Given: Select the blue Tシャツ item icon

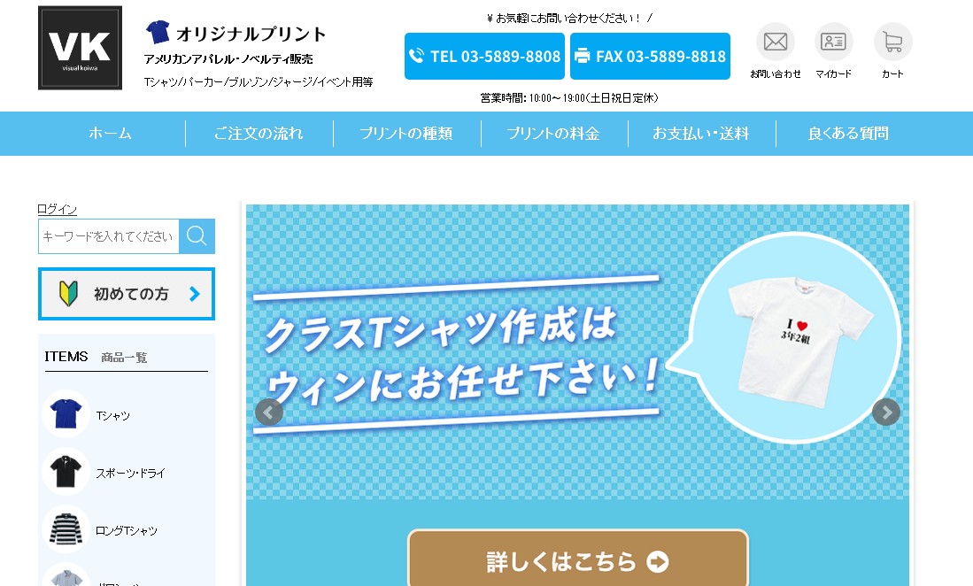Looking at the screenshot, I should click(x=66, y=414).
